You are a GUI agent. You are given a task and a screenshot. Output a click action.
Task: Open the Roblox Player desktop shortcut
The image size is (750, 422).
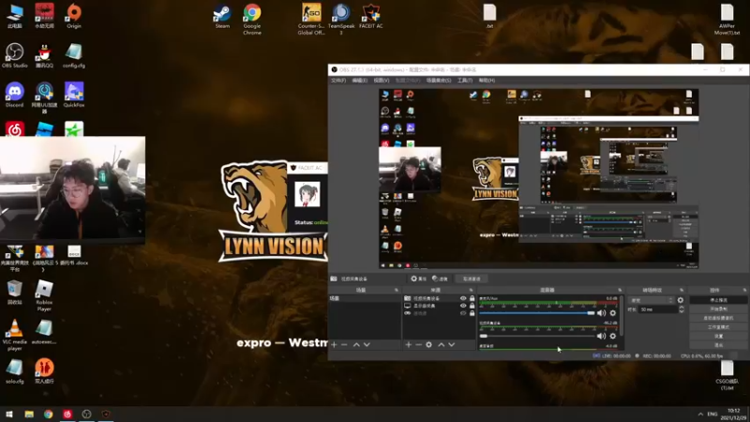click(x=44, y=295)
